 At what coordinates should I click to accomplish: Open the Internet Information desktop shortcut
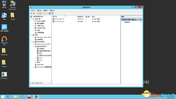point(13,5)
